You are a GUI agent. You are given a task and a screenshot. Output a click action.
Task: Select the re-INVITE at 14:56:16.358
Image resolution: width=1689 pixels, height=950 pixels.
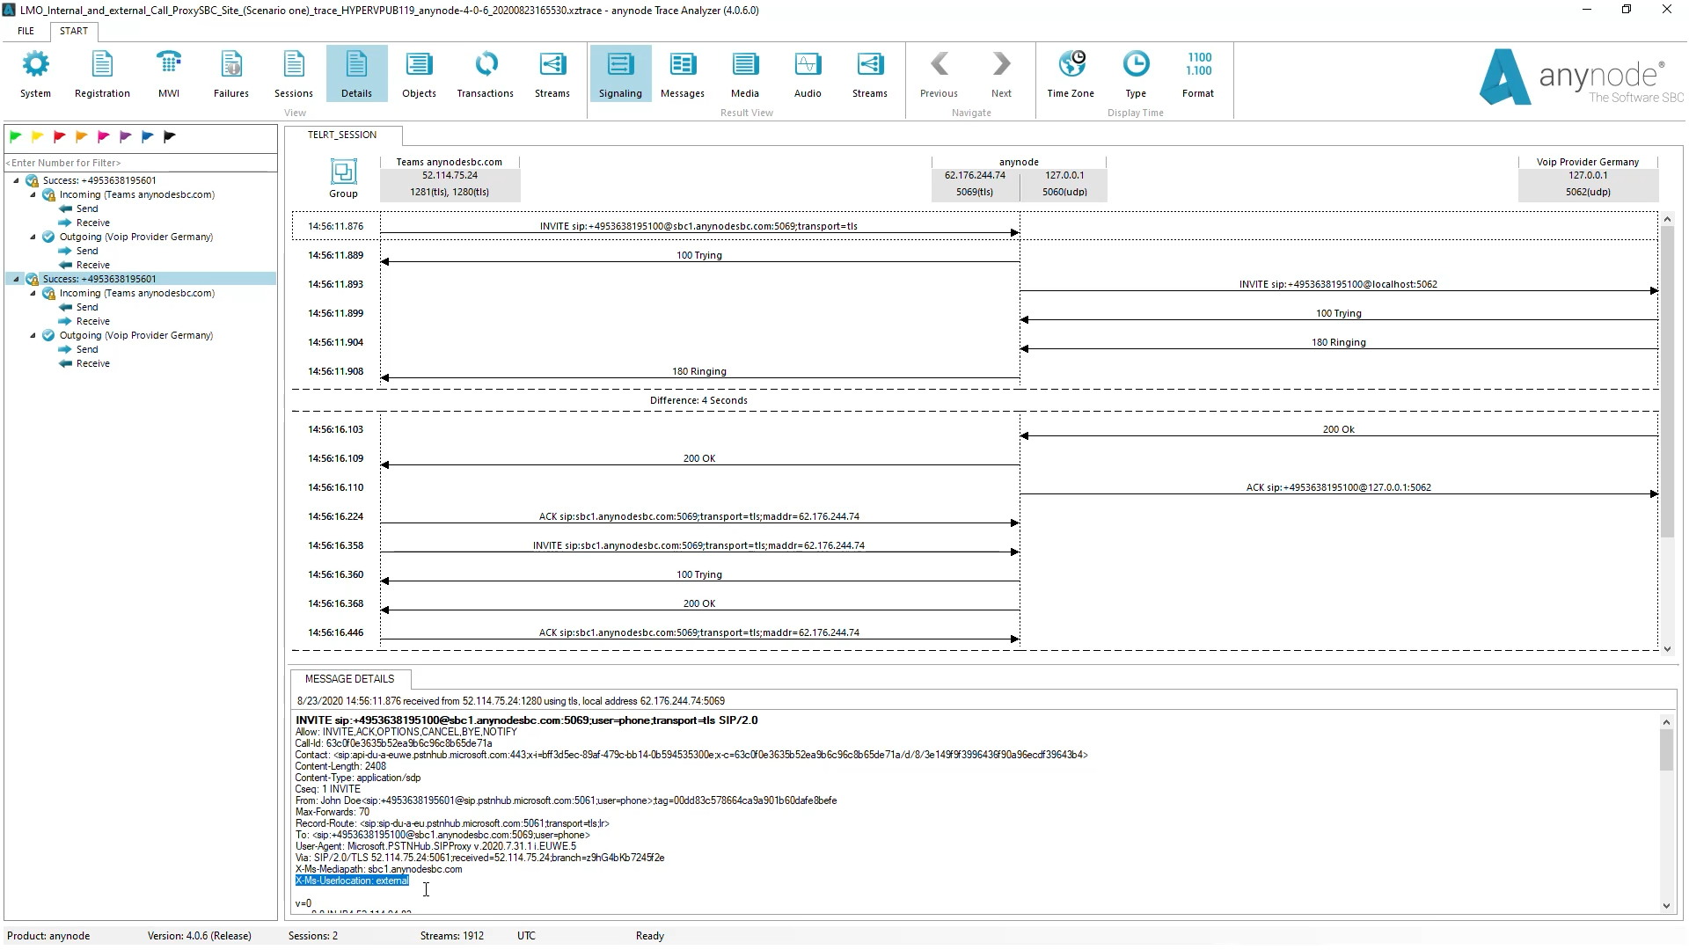698,545
